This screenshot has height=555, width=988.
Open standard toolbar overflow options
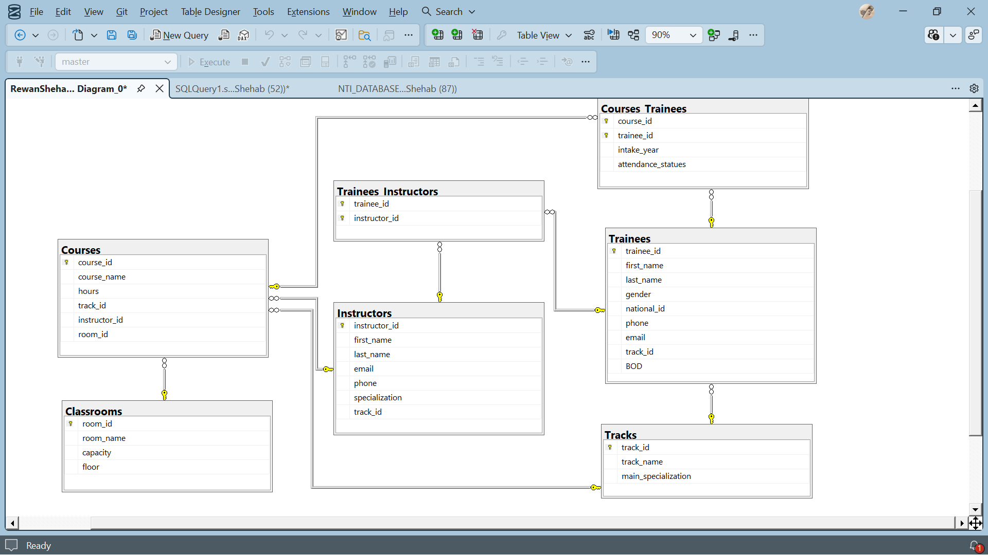[x=409, y=35]
